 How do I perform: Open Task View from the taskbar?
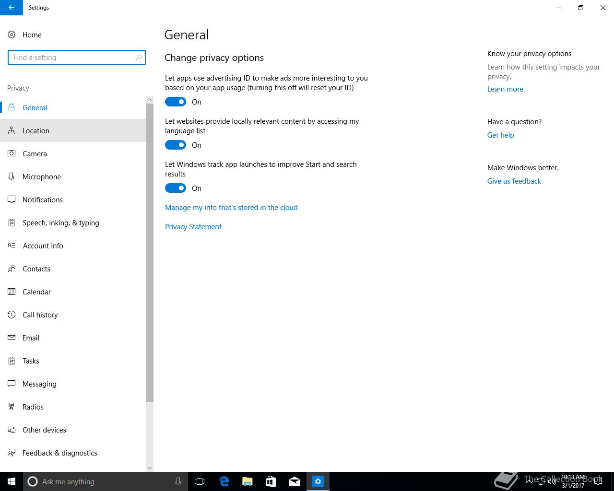200,481
